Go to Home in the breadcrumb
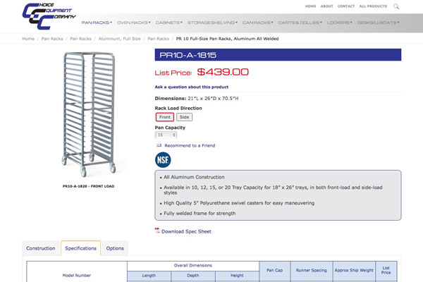 pos(28,39)
